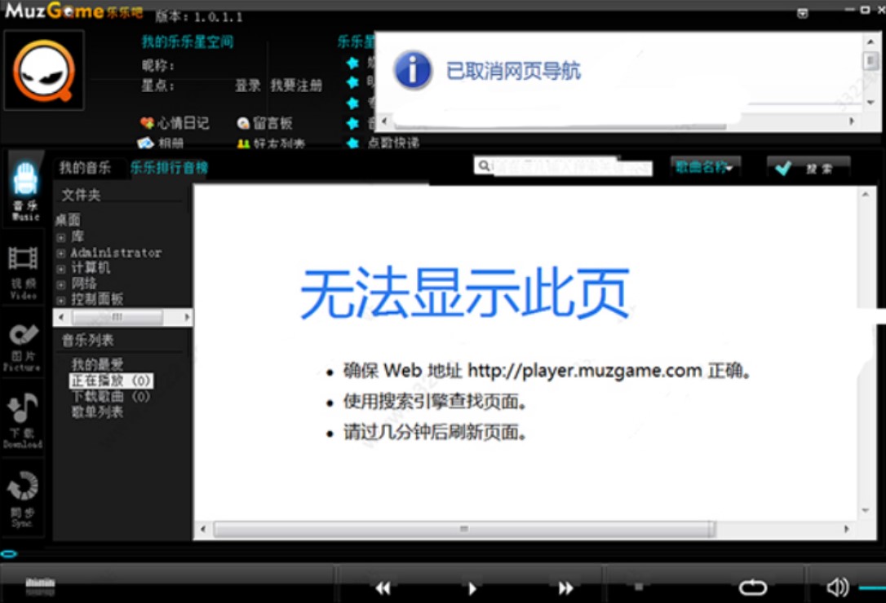The width and height of the screenshot is (886, 603).
Task: Click the 文件夹 section header
Action: 81,195
